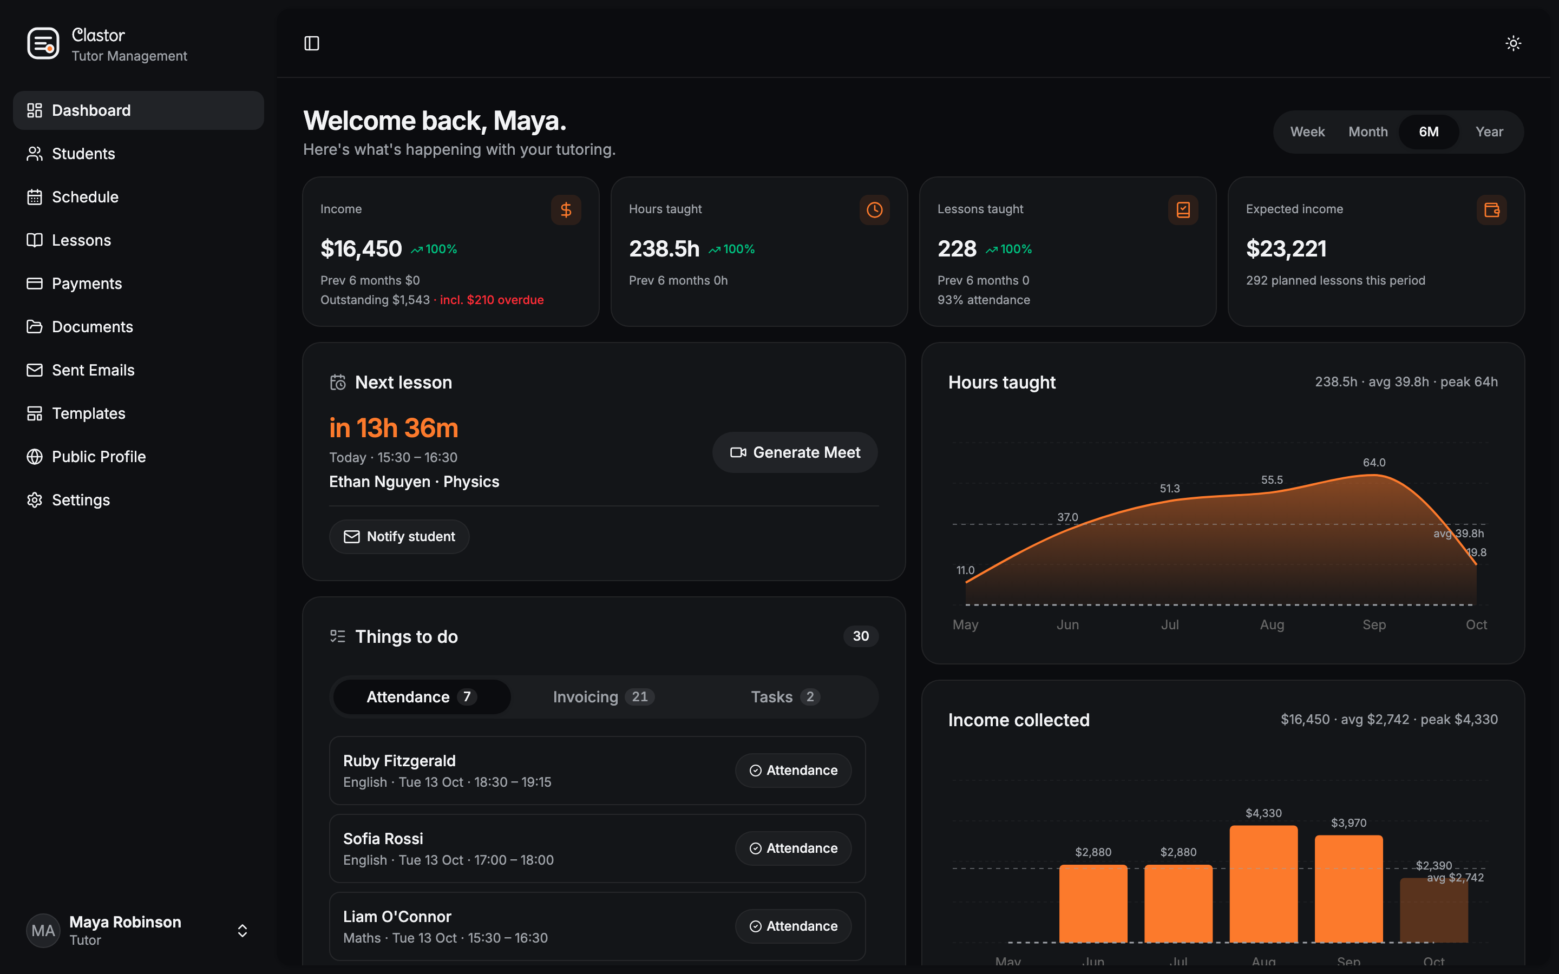This screenshot has width=1559, height=974.
Task: Switch theme with the sun icon
Action: pos(1514,43)
